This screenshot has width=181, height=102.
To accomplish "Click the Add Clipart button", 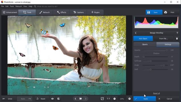I will click(x=143, y=39).
